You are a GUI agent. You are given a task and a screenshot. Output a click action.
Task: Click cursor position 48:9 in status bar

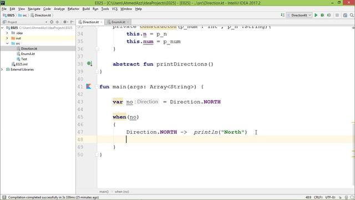(308, 197)
